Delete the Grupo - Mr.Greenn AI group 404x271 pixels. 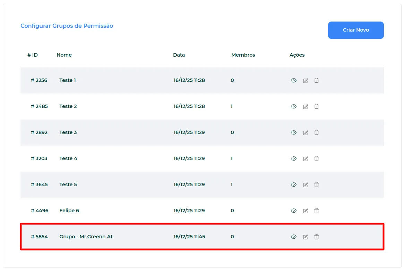pyautogui.click(x=316, y=237)
